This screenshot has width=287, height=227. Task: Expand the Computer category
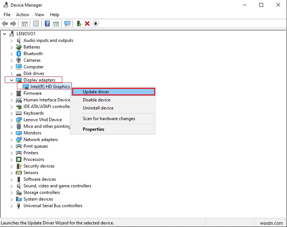[x=11, y=67]
